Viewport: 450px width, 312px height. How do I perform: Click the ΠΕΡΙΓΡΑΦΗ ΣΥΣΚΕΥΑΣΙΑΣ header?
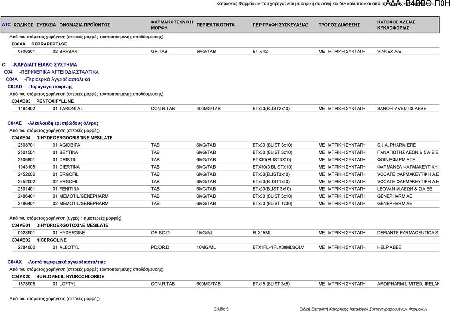click(x=280, y=25)
